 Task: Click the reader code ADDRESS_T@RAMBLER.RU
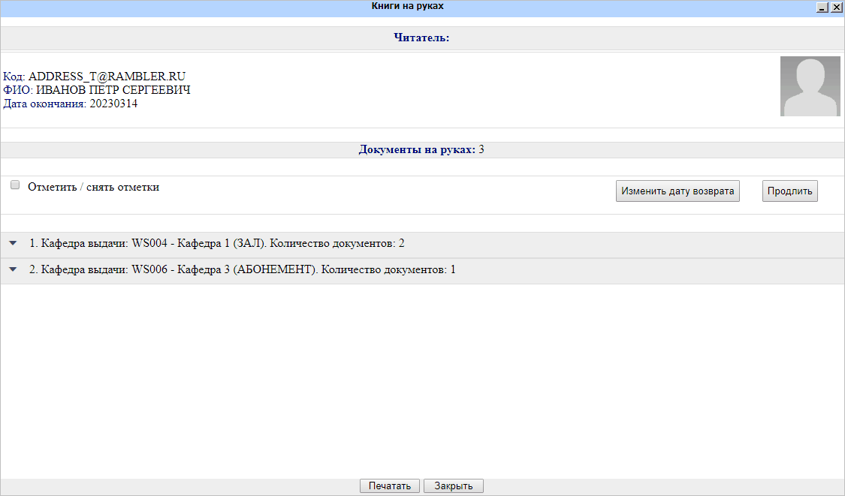click(107, 77)
